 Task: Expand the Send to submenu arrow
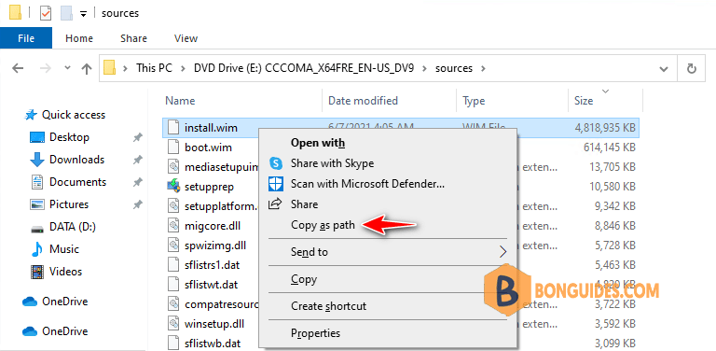tap(503, 252)
